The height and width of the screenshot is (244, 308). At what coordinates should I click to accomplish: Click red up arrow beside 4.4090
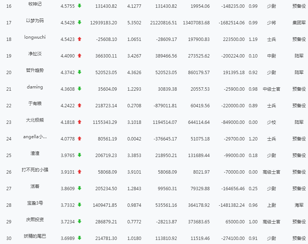click(79, 56)
